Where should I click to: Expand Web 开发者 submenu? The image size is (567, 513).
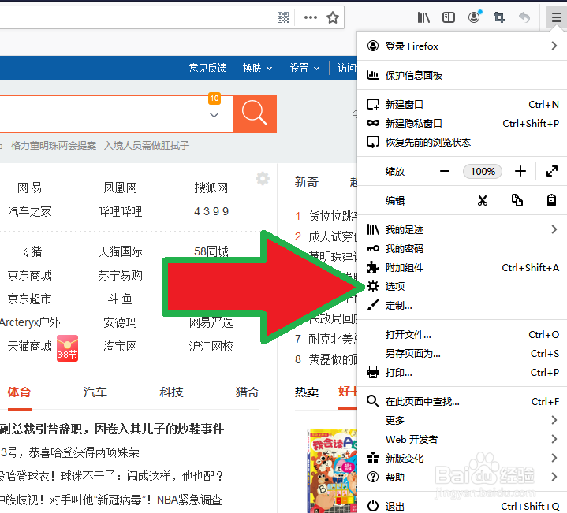point(462,439)
